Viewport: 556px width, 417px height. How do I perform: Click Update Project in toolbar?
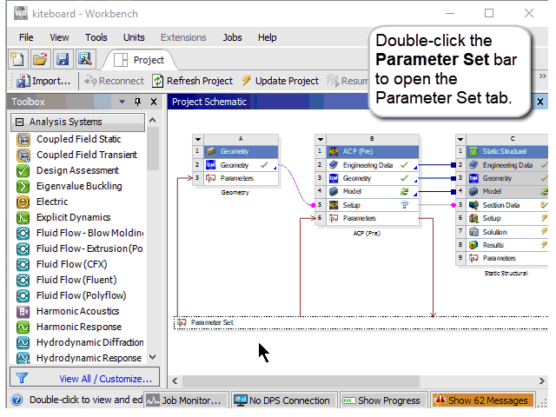[280, 81]
